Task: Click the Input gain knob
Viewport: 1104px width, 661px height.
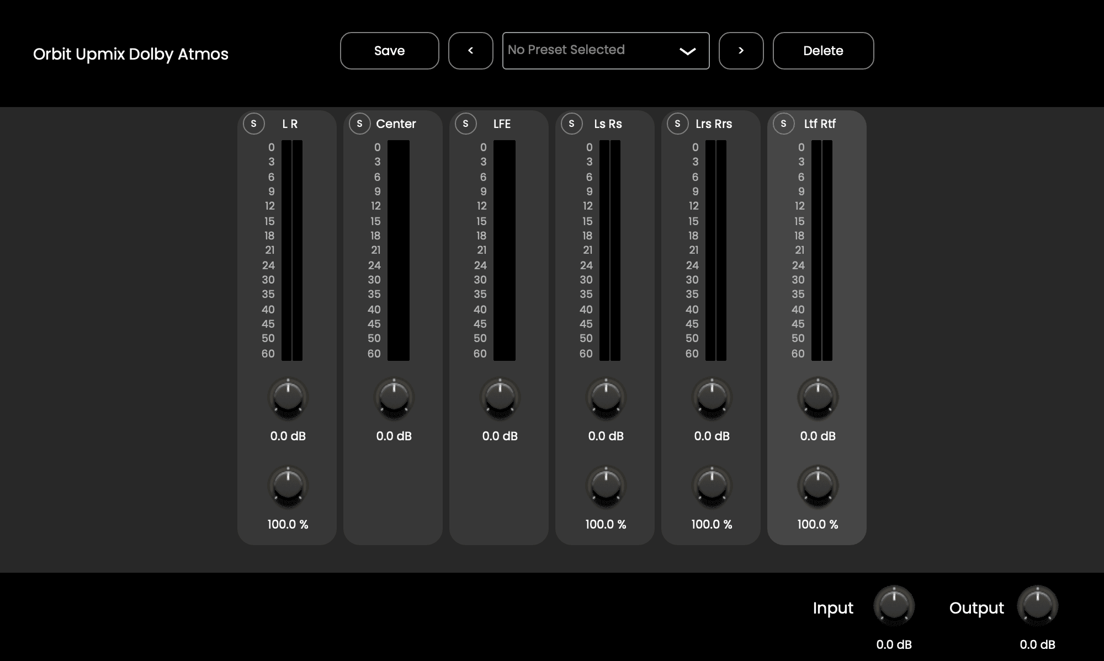Action: coord(894,605)
